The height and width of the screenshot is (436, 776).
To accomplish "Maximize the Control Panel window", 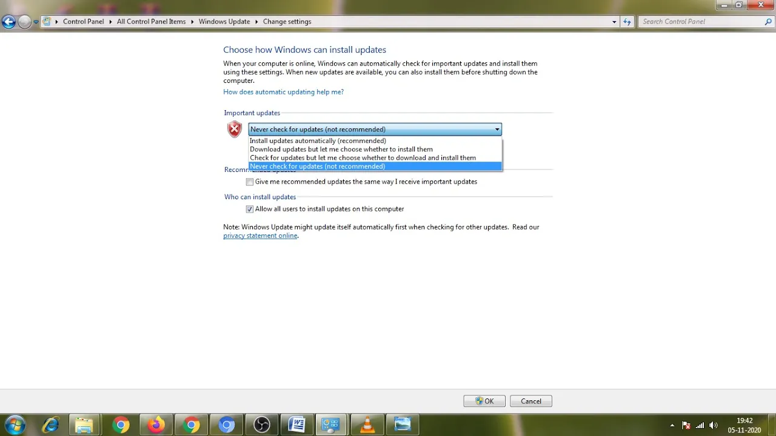I will pyautogui.click(x=740, y=5).
